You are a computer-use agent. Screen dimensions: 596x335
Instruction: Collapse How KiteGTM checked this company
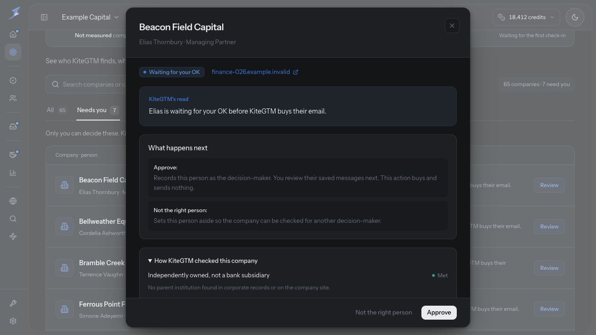[203, 261]
